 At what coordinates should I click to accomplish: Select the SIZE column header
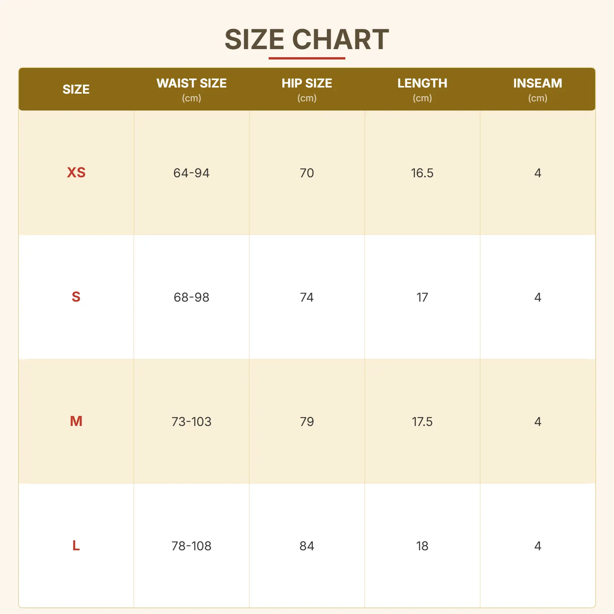tap(76, 89)
